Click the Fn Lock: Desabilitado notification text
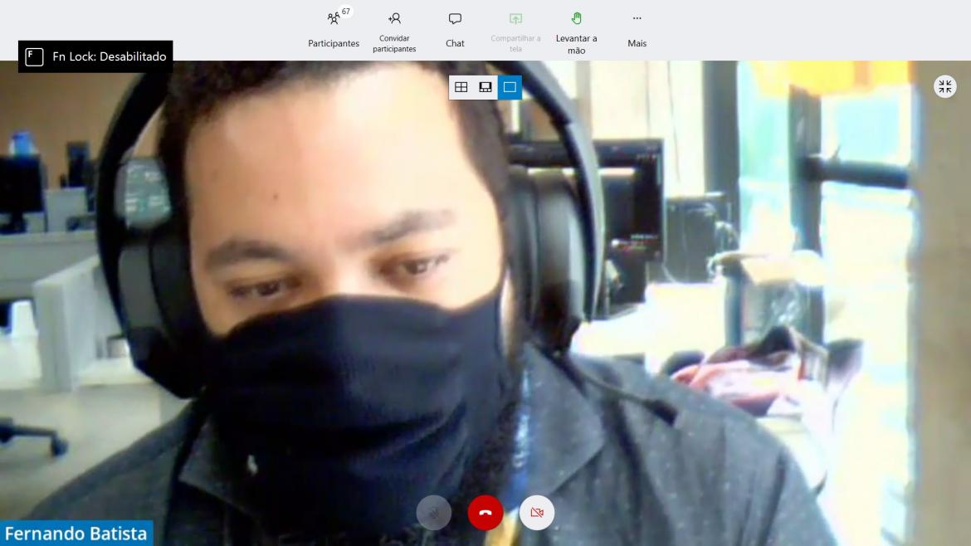This screenshot has height=546, width=971. coord(110,56)
